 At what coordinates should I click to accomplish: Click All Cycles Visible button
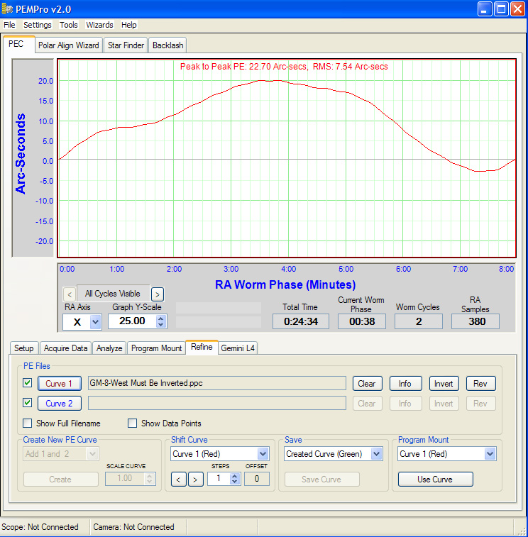[x=113, y=294]
